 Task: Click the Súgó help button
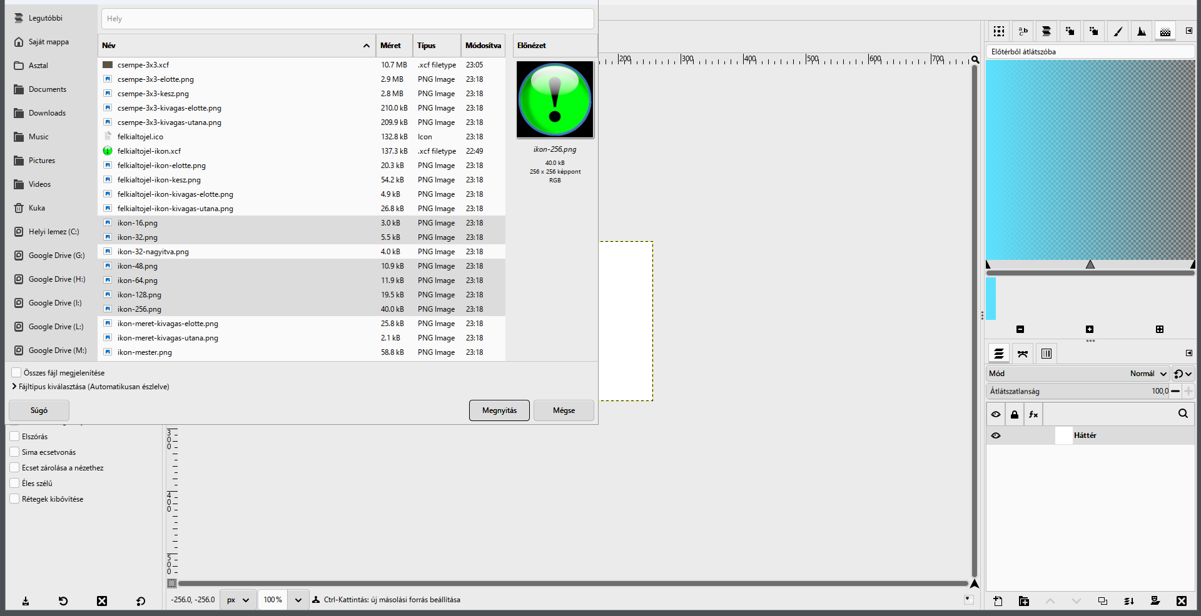[39, 410]
